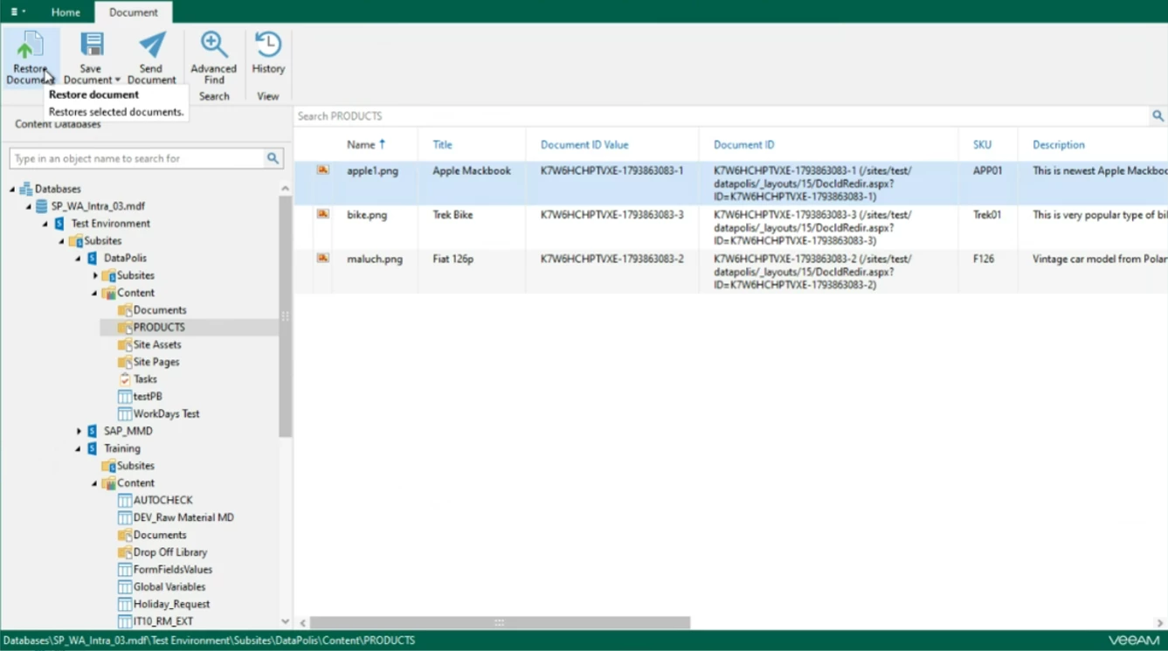Sort by the Description column header
Screen dimensions: 1168x651
click(1059, 145)
